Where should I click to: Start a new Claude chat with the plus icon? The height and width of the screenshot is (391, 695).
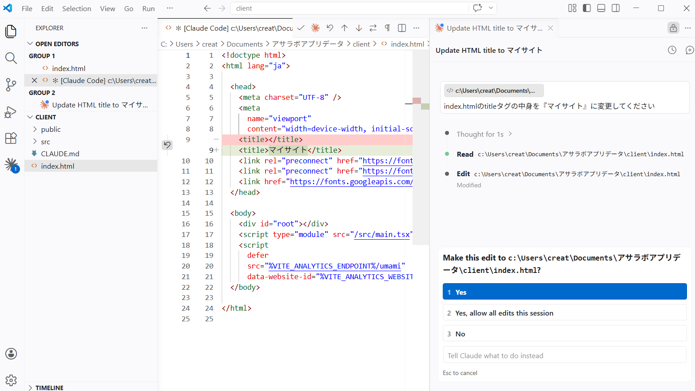(689, 50)
